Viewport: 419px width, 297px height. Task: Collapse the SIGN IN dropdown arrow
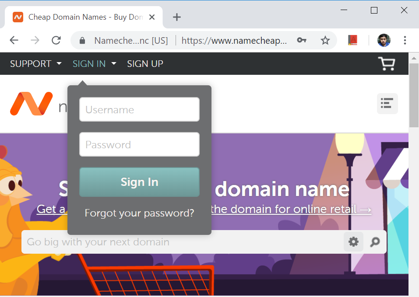[114, 63]
